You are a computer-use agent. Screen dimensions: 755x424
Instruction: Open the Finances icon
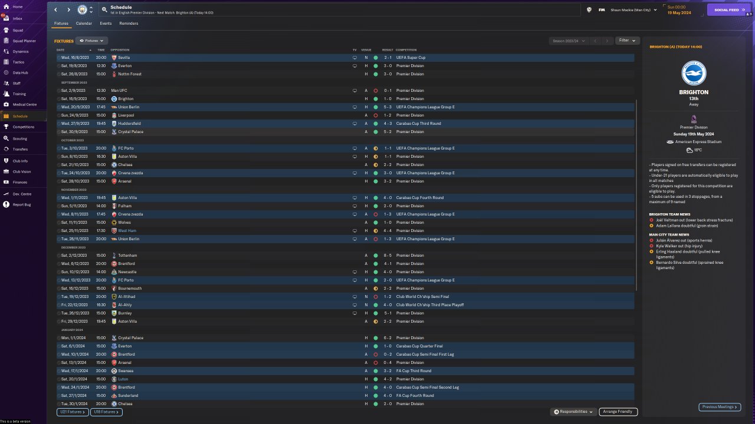6,182
